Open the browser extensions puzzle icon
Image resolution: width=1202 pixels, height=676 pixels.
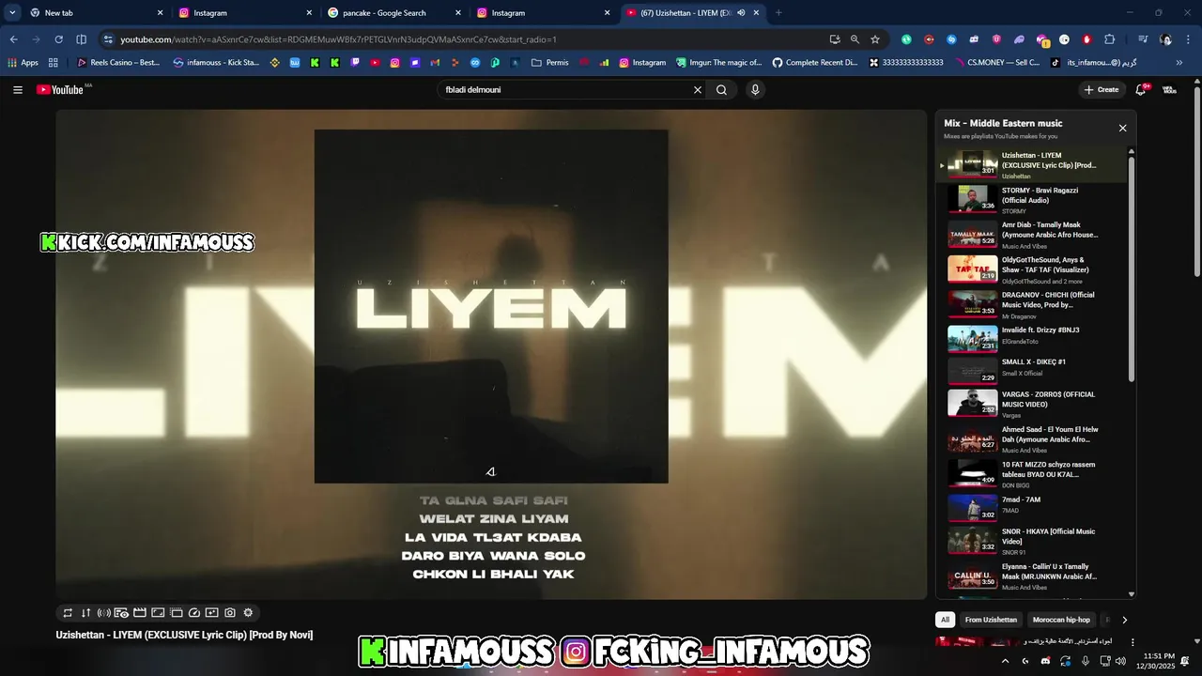(x=1109, y=39)
